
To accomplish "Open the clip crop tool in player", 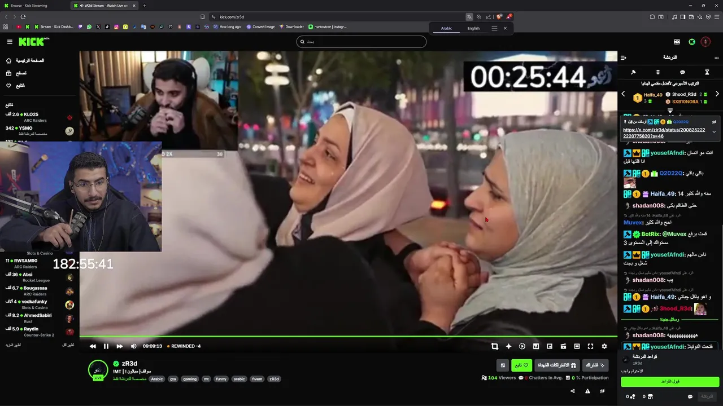I will click(495, 346).
